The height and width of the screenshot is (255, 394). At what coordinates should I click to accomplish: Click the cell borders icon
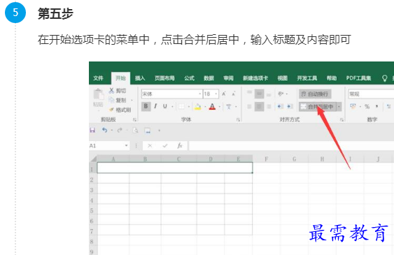[x=181, y=107]
